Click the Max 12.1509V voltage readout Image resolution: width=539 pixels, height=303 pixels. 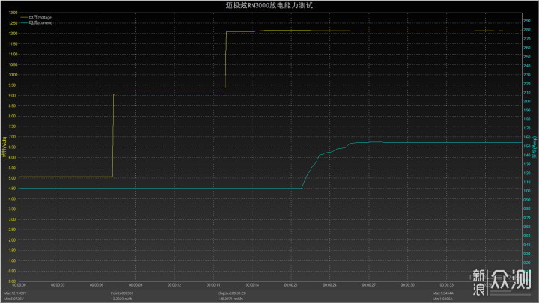click(x=15, y=293)
